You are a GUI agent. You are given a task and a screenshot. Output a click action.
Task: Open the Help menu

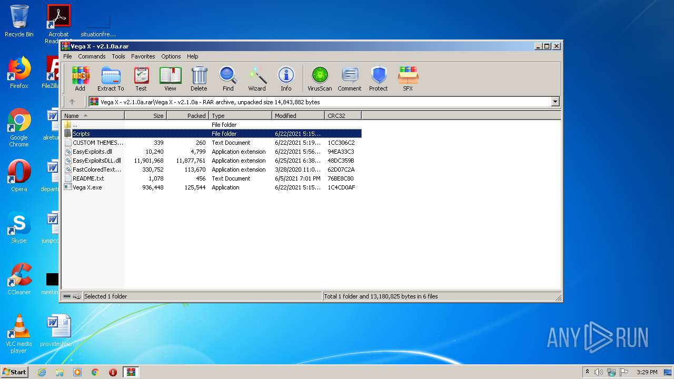click(x=193, y=56)
